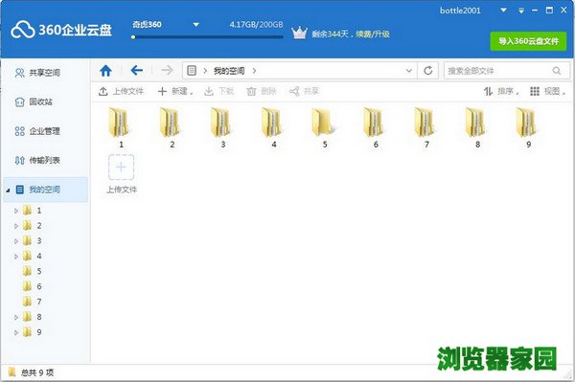Go to home via house icon

point(105,70)
